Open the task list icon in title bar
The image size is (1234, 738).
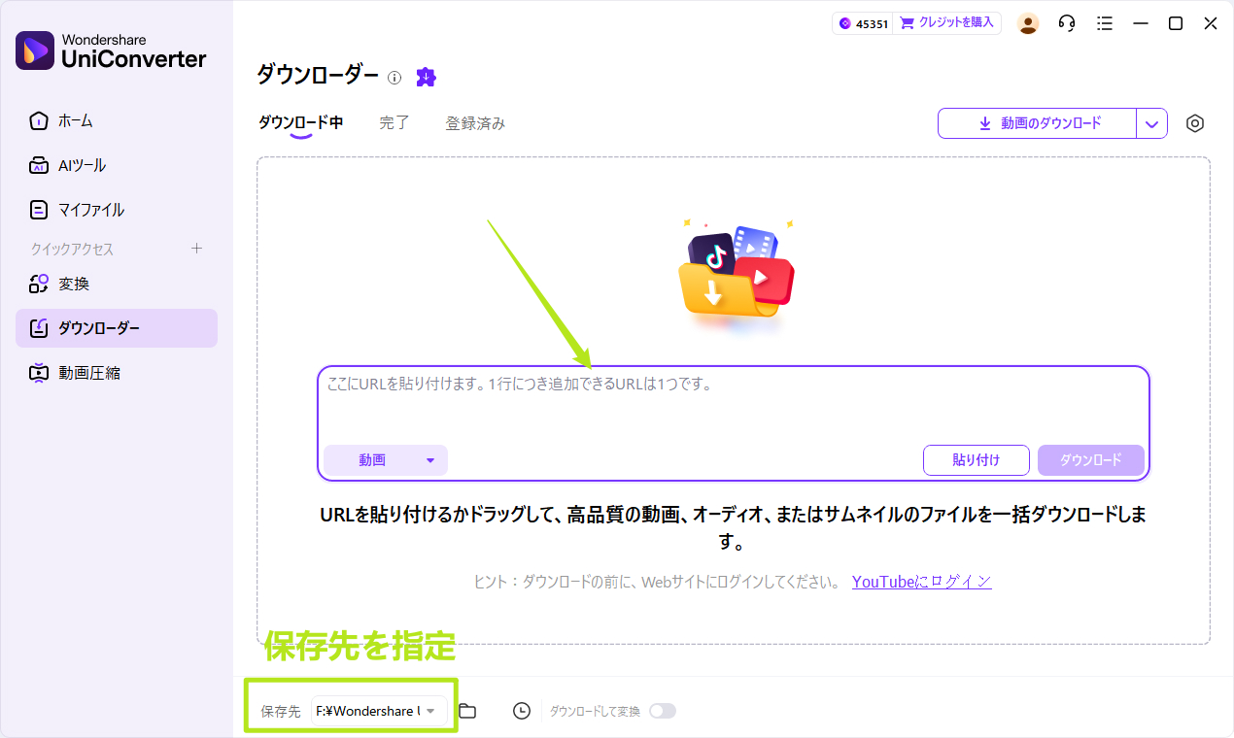tap(1104, 22)
